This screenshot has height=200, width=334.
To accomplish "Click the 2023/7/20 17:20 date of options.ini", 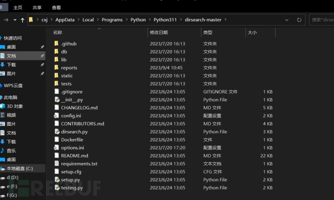I will point(167,148).
